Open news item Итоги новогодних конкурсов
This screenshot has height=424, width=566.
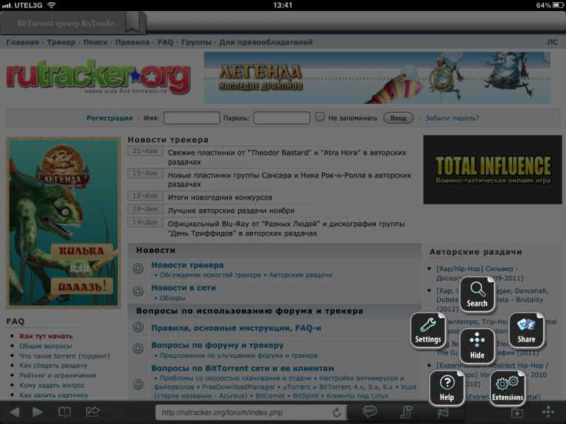[x=220, y=197]
